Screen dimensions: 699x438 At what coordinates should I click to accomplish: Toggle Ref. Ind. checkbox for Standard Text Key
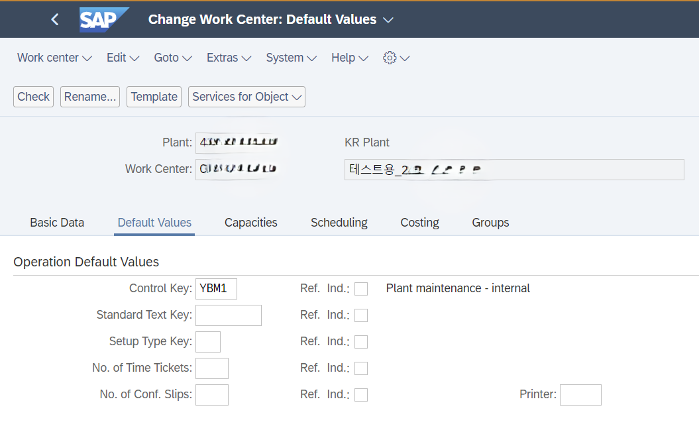(x=361, y=315)
